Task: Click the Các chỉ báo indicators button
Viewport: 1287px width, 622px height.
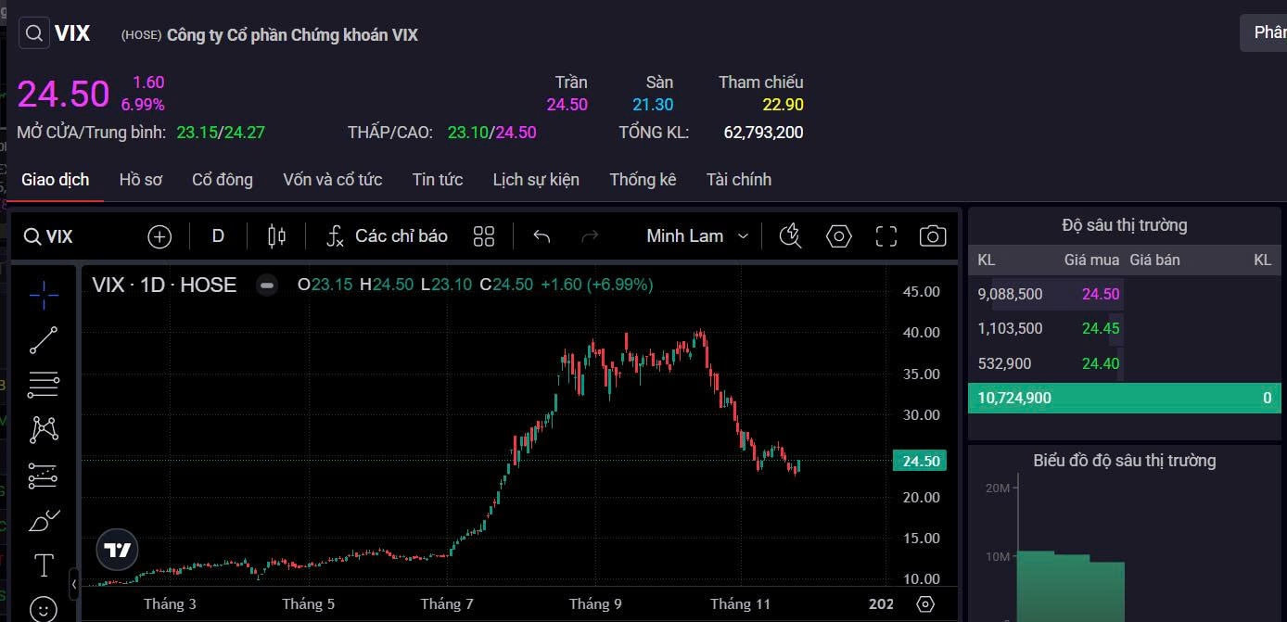Action: tap(387, 236)
